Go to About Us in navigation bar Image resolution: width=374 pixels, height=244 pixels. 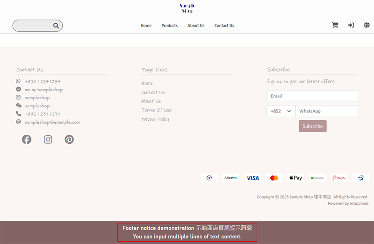coord(196,26)
